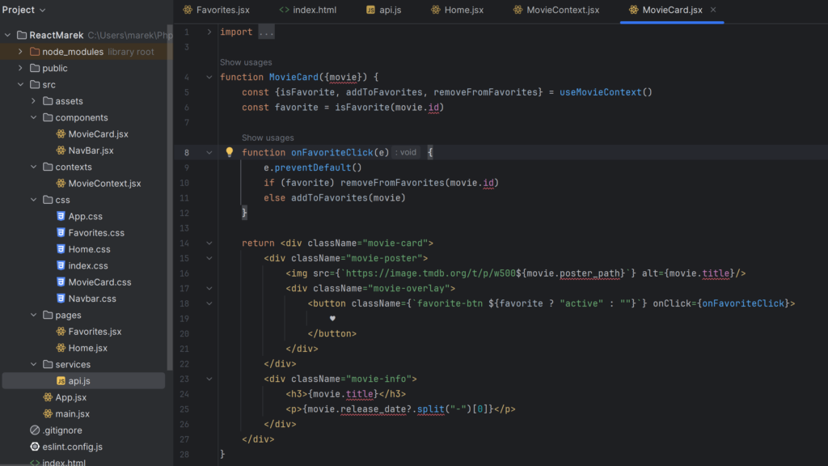Close the MovieCard.jsx editor tab
The width and height of the screenshot is (828, 466).
tap(712, 10)
